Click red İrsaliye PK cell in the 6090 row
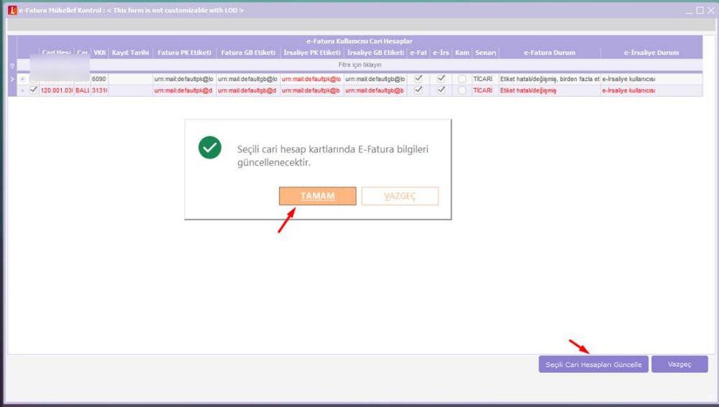This screenshot has width=719, height=407. tap(312, 79)
